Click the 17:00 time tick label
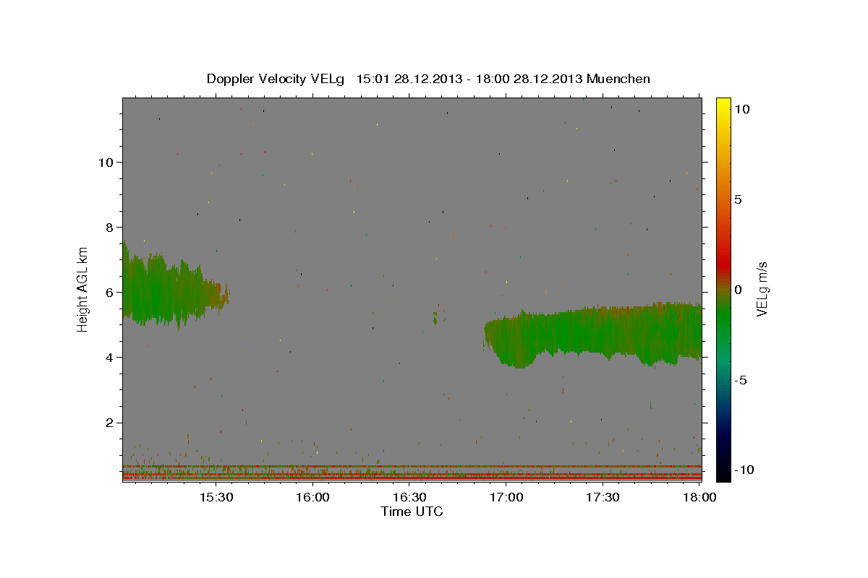 pos(506,497)
